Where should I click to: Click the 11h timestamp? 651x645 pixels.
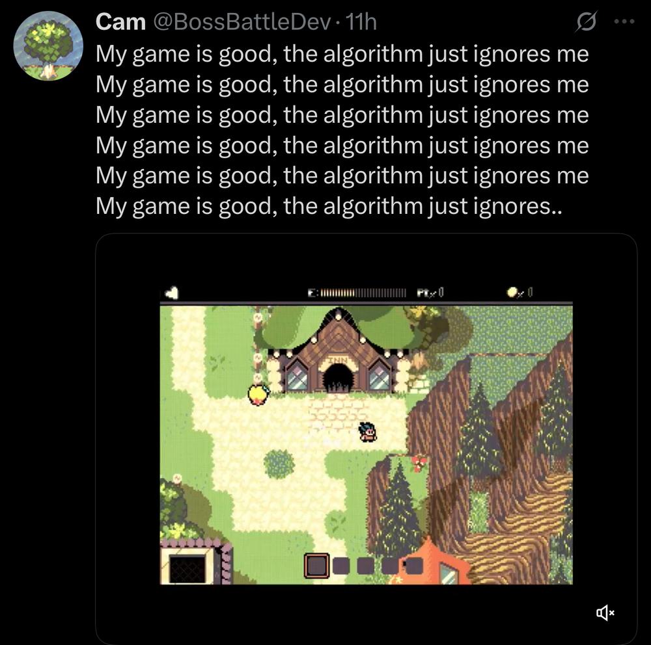tap(361, 21)
